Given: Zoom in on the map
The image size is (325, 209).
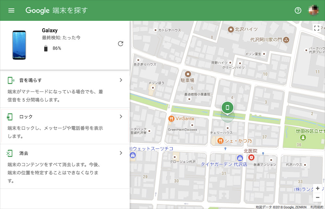Looking at the screenshot, I should (x=318, y=188).
